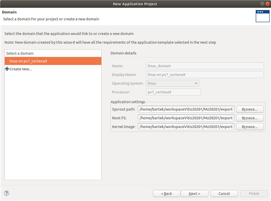The height and width of the screenshot is (201, 271).
Task: Click the Kernel Image path field
Action: point(186,127)
